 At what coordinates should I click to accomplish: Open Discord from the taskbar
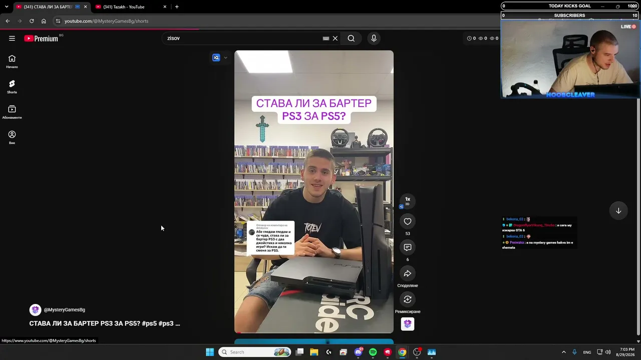tap(358, 352)
